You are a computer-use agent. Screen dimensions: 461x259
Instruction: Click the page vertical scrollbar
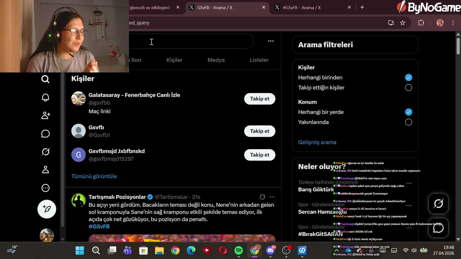pos(458,47)
